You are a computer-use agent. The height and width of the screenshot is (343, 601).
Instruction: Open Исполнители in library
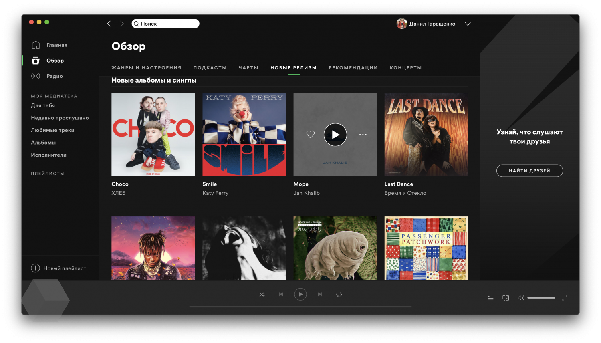click(48, 155)
